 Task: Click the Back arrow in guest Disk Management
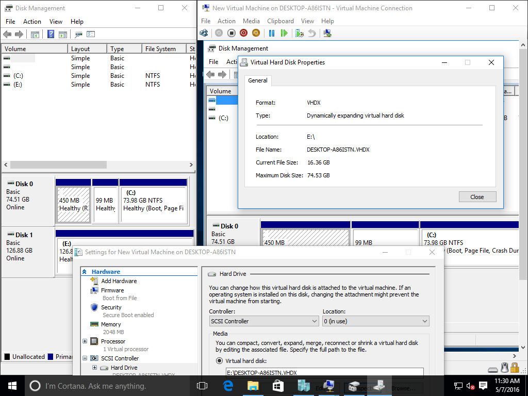[x=210, y=74]
